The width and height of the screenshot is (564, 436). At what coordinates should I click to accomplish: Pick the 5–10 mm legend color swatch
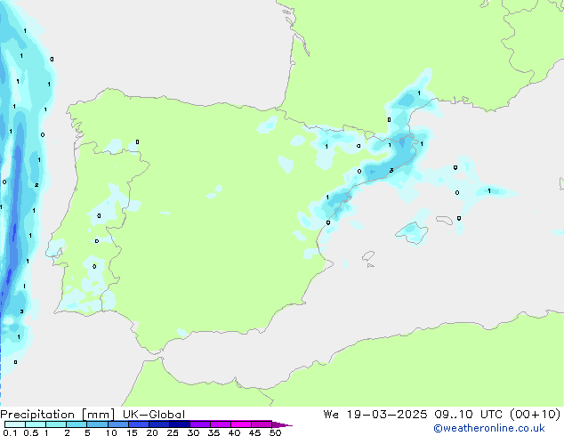click(97, 424)
